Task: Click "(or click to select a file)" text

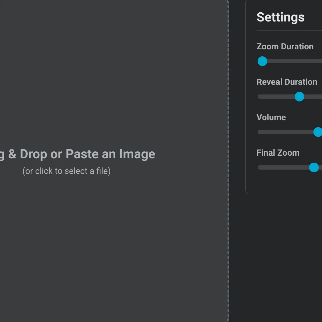Action: 67,171
